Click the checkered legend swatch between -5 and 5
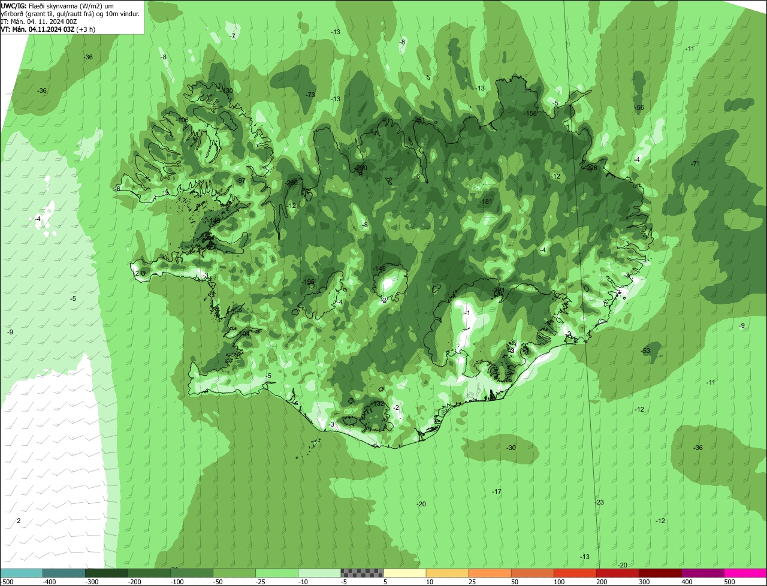Image resolution: width=767 pixels, height=586 pixels. click(x=362, y=573)
